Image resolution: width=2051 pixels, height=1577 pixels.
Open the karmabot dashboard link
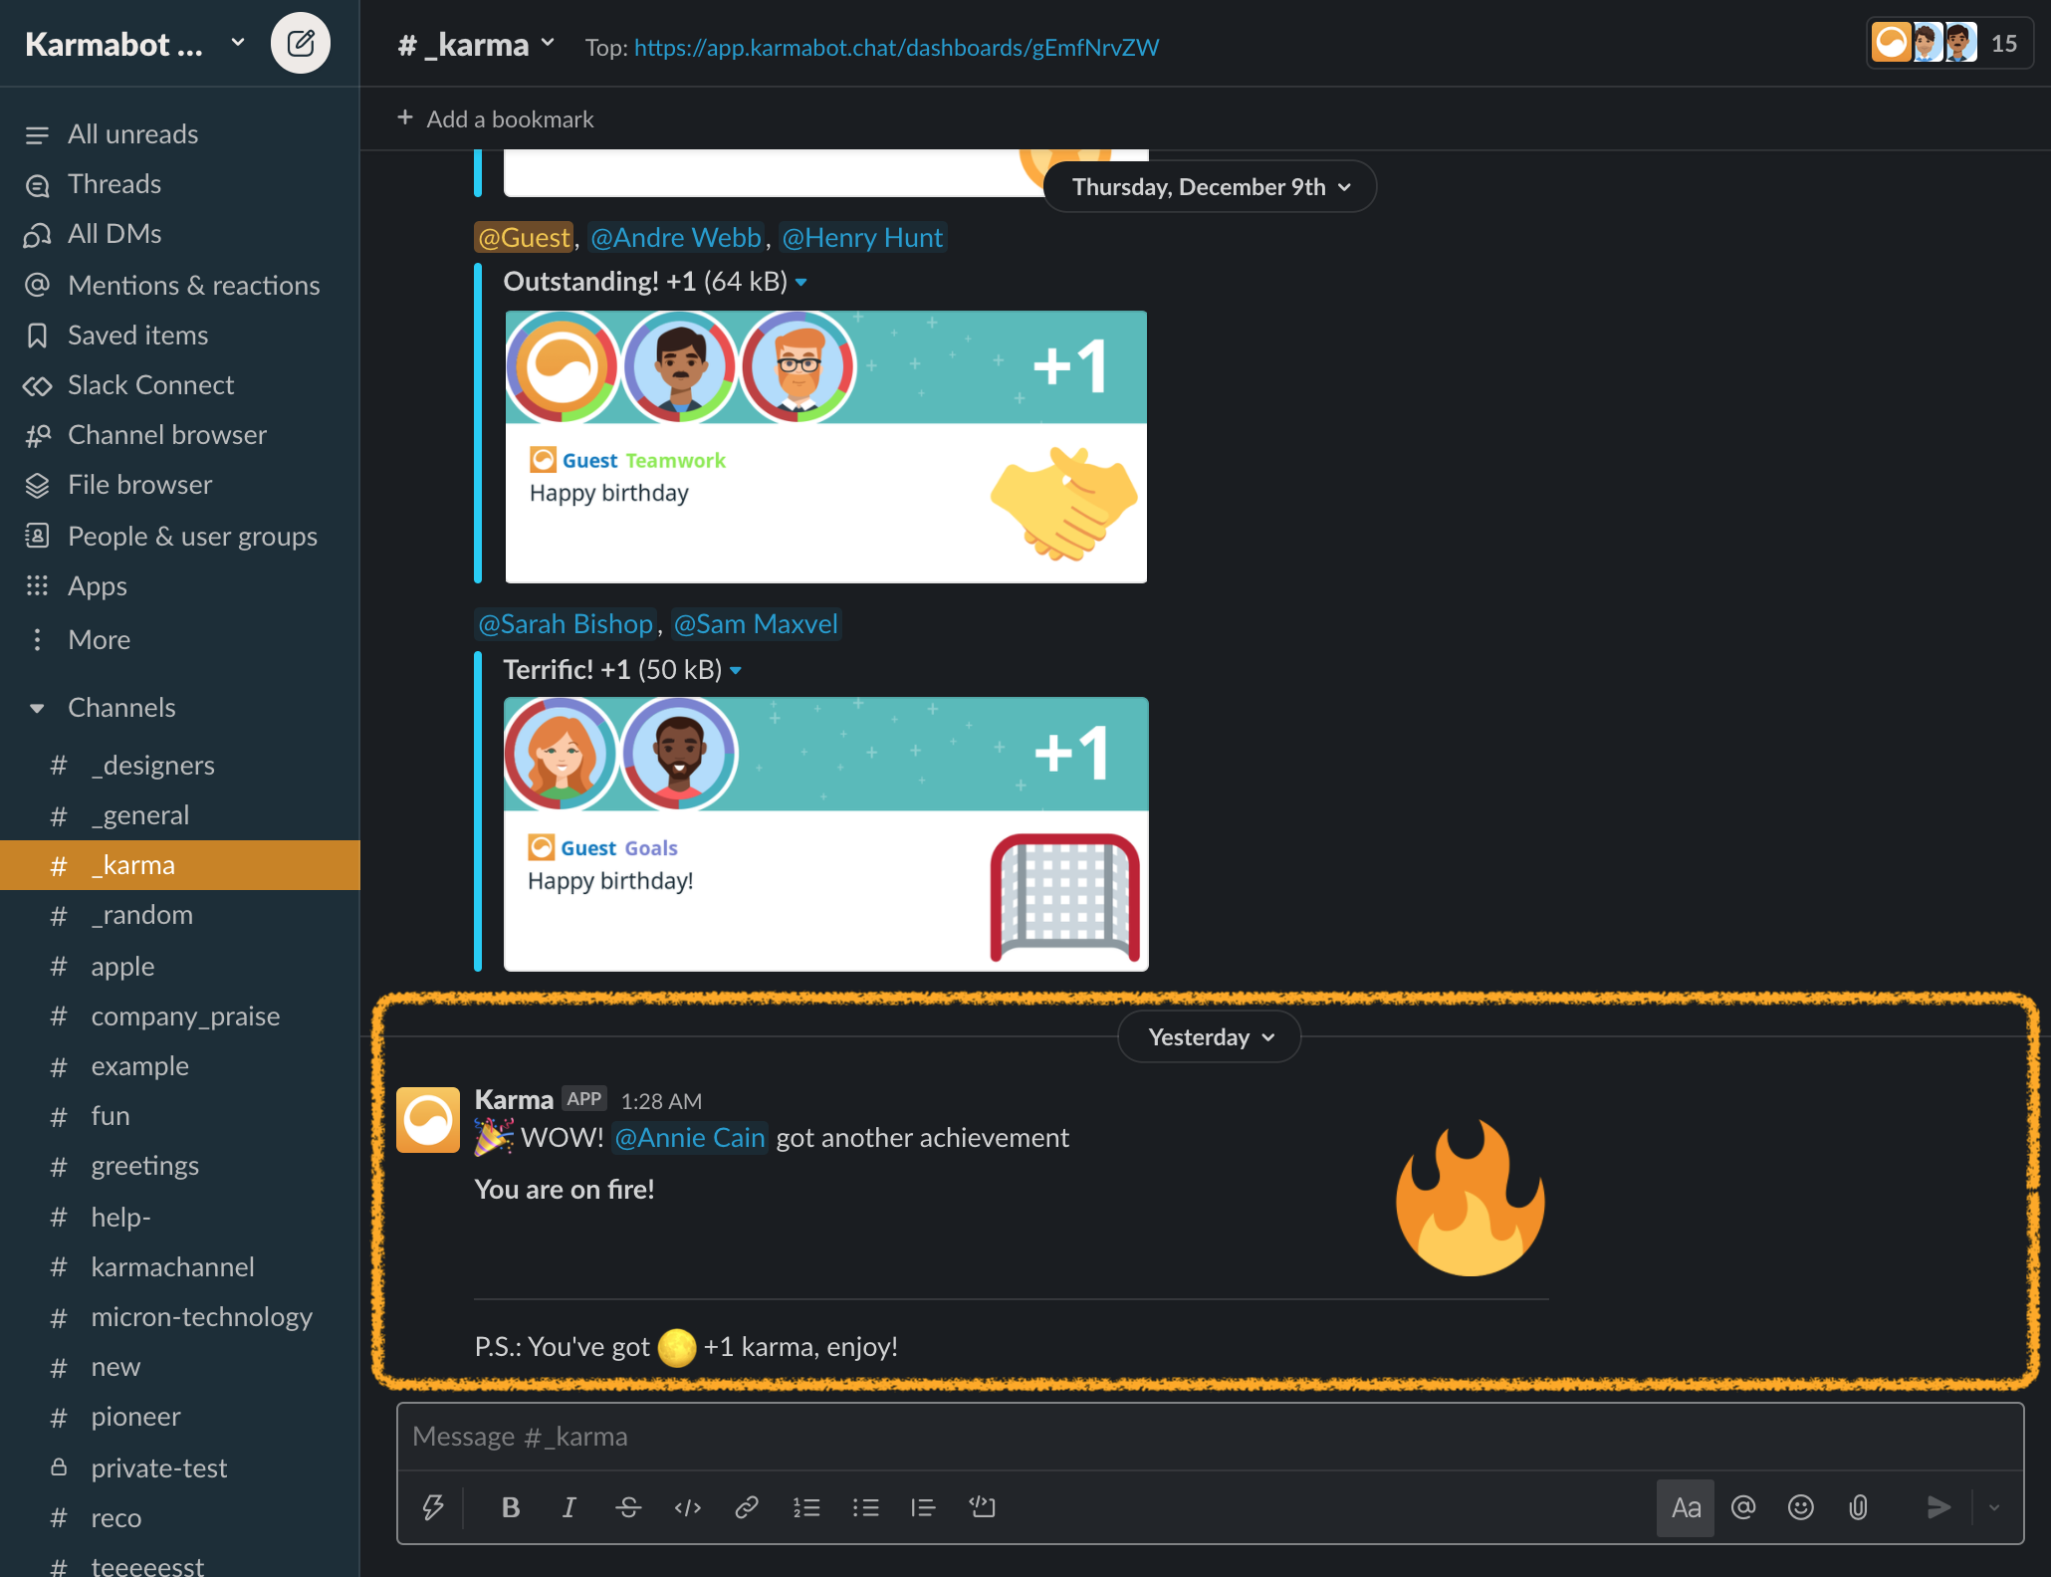(x=896, y=47)
